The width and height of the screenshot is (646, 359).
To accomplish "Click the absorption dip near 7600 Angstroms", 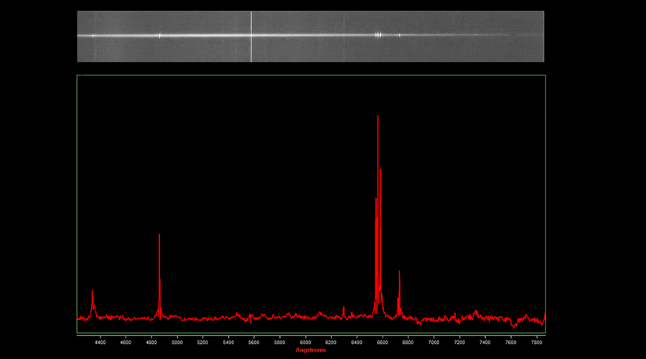I will [513, 325].
